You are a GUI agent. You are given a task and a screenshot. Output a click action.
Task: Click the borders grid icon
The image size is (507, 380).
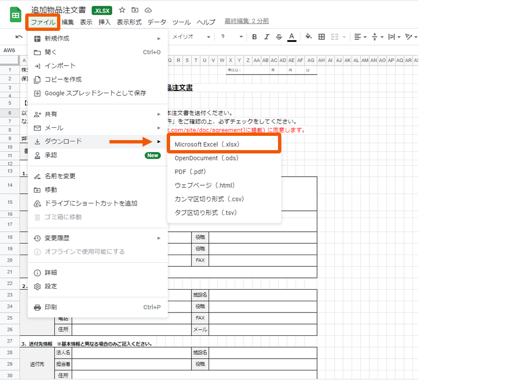pos(322,37)
